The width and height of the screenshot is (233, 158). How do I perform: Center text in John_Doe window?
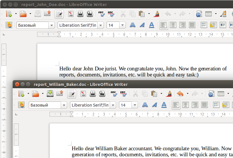[173, 25]
